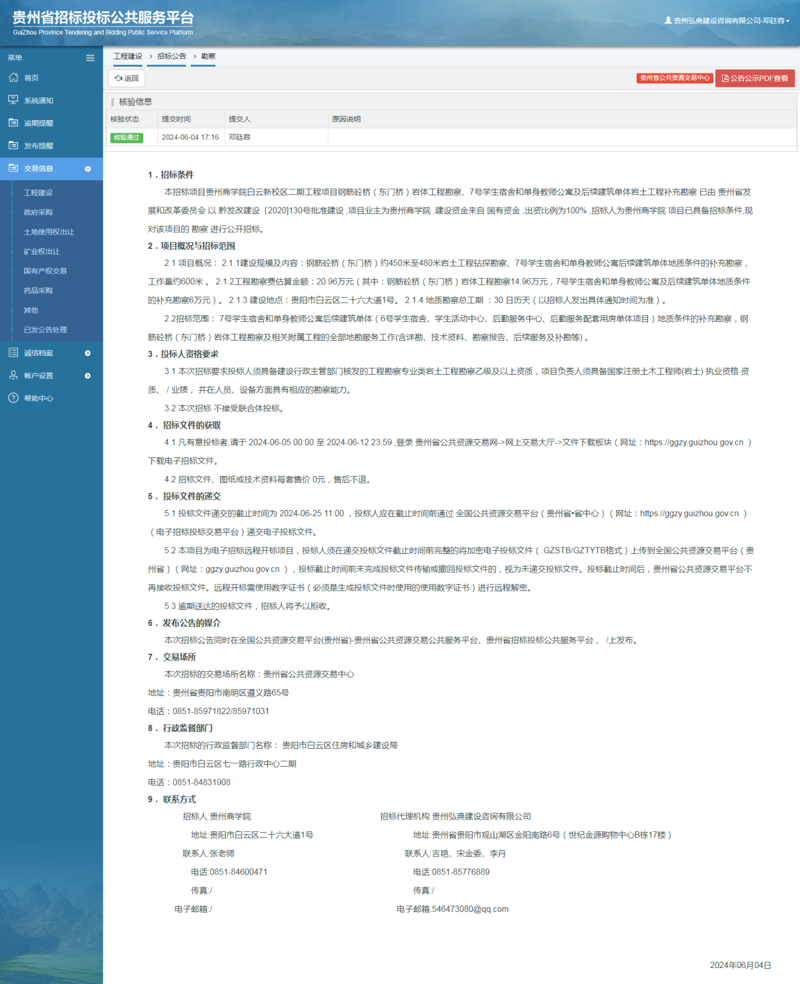Image resolution: width=800 pixels, height=984 pixels.
Task: Click the integrity archive (诚信档案) icon
Action: coord(13,353)
